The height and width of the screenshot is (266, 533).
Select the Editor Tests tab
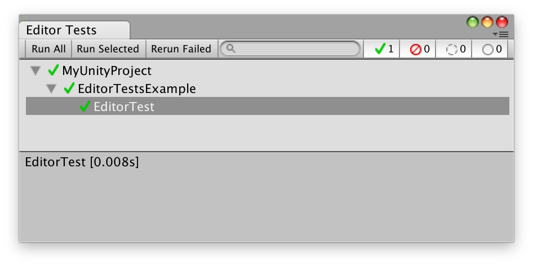tap(61, 30)
